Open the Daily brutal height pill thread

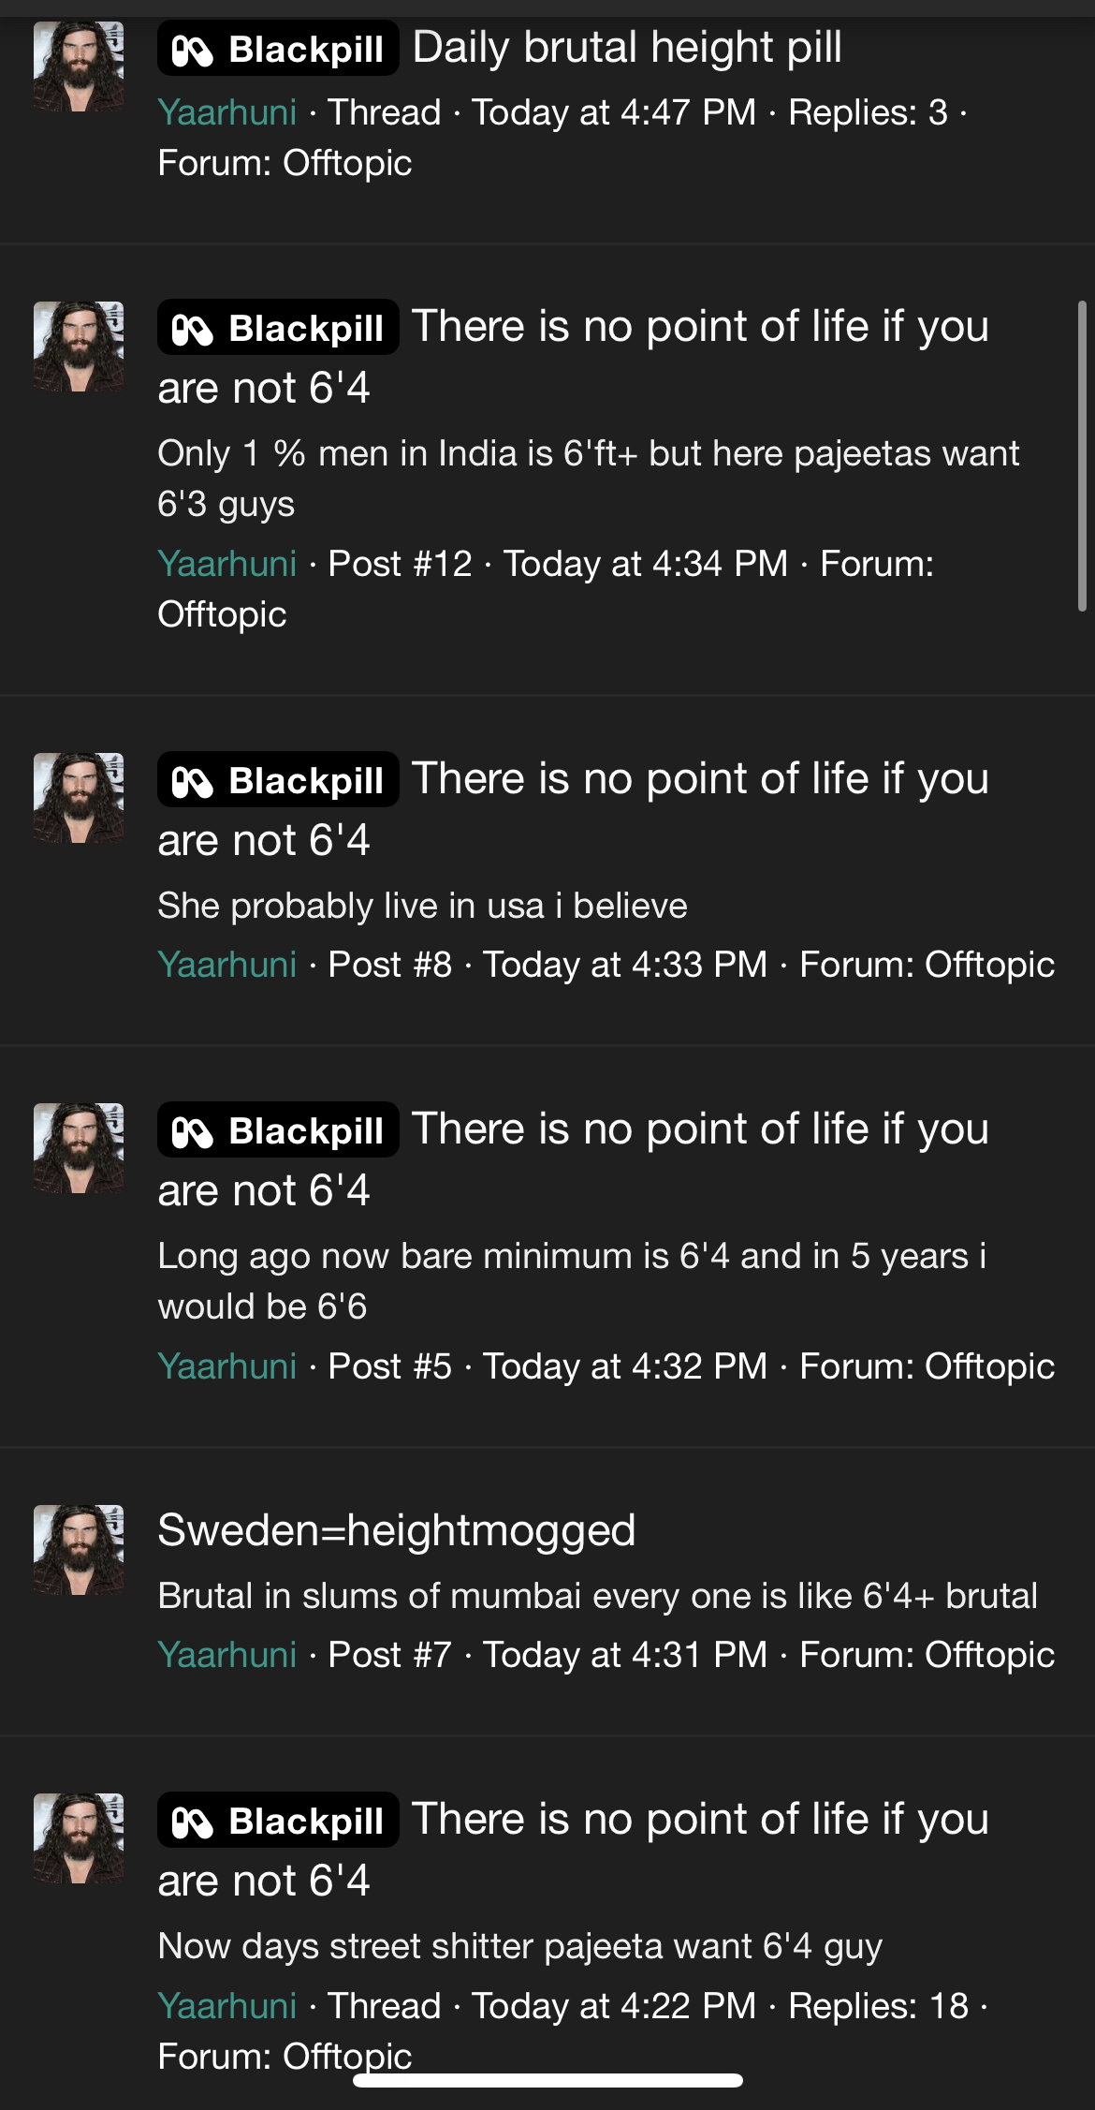tap(627, 48)
